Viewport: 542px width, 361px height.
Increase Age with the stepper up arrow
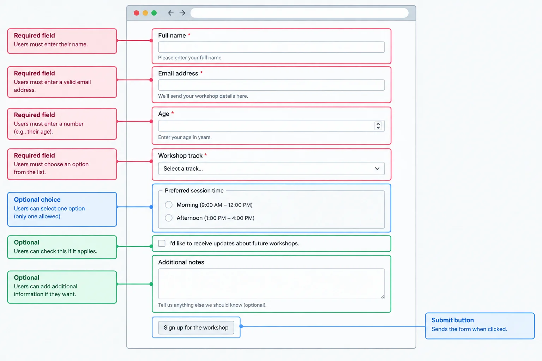click(x=378, y=124)
